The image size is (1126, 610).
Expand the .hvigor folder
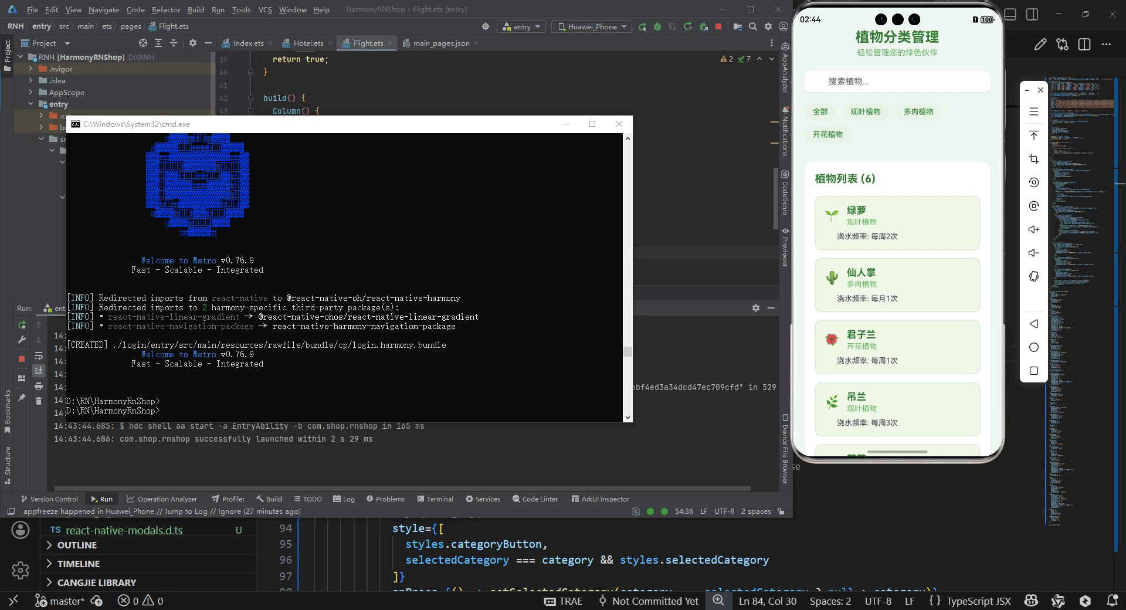coord(30,69)
